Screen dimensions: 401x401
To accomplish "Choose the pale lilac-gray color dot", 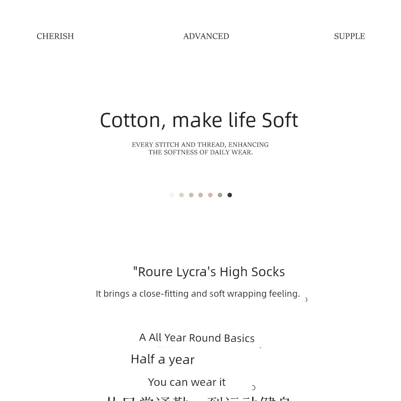I will pyautogui.click(x=181, y=195).
